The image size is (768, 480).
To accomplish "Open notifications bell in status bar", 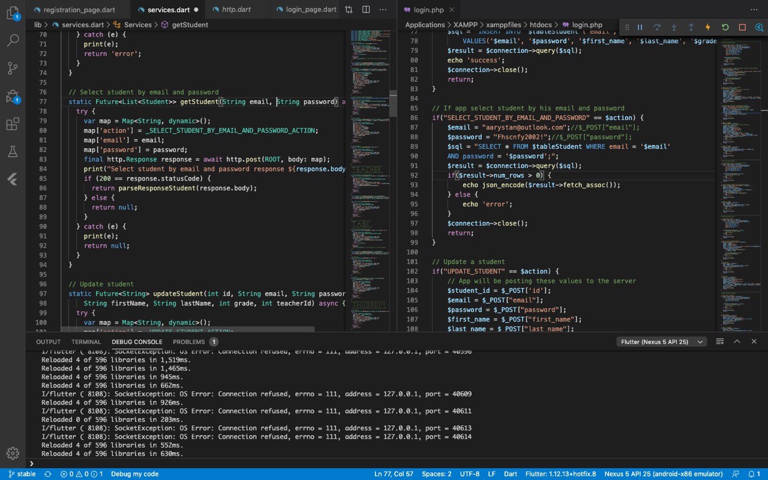I will click(754, 474).
